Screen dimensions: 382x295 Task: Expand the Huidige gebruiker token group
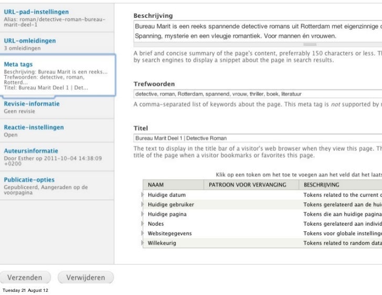(x=143, y=204)
